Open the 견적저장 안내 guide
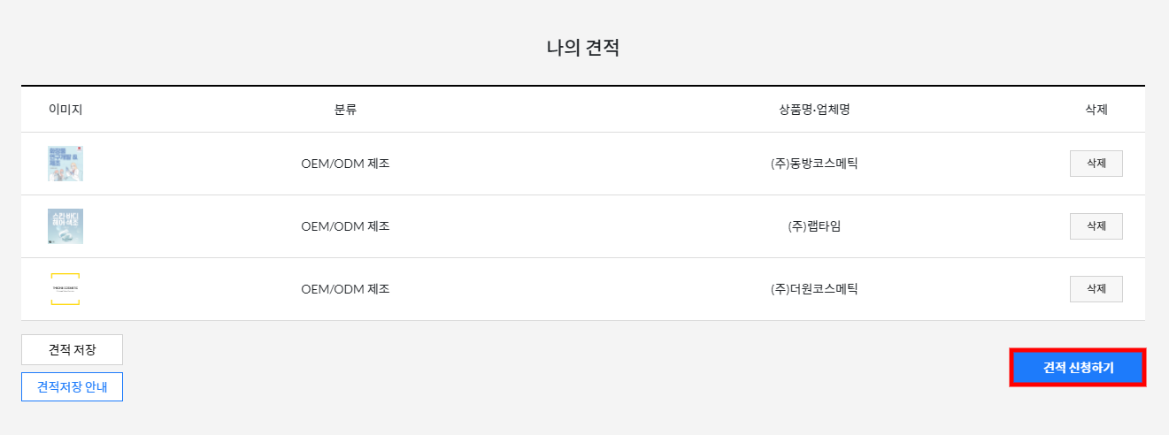This screenshot has height=435, width=1169. [72, 386]
